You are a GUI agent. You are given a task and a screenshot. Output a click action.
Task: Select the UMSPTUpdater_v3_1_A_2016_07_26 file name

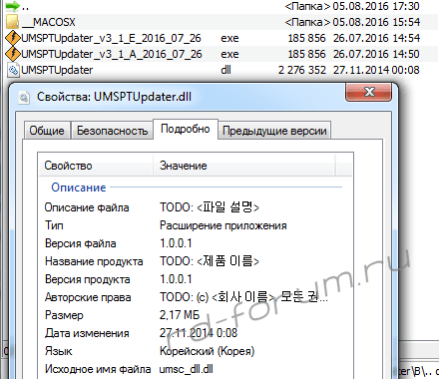[112, 54]
